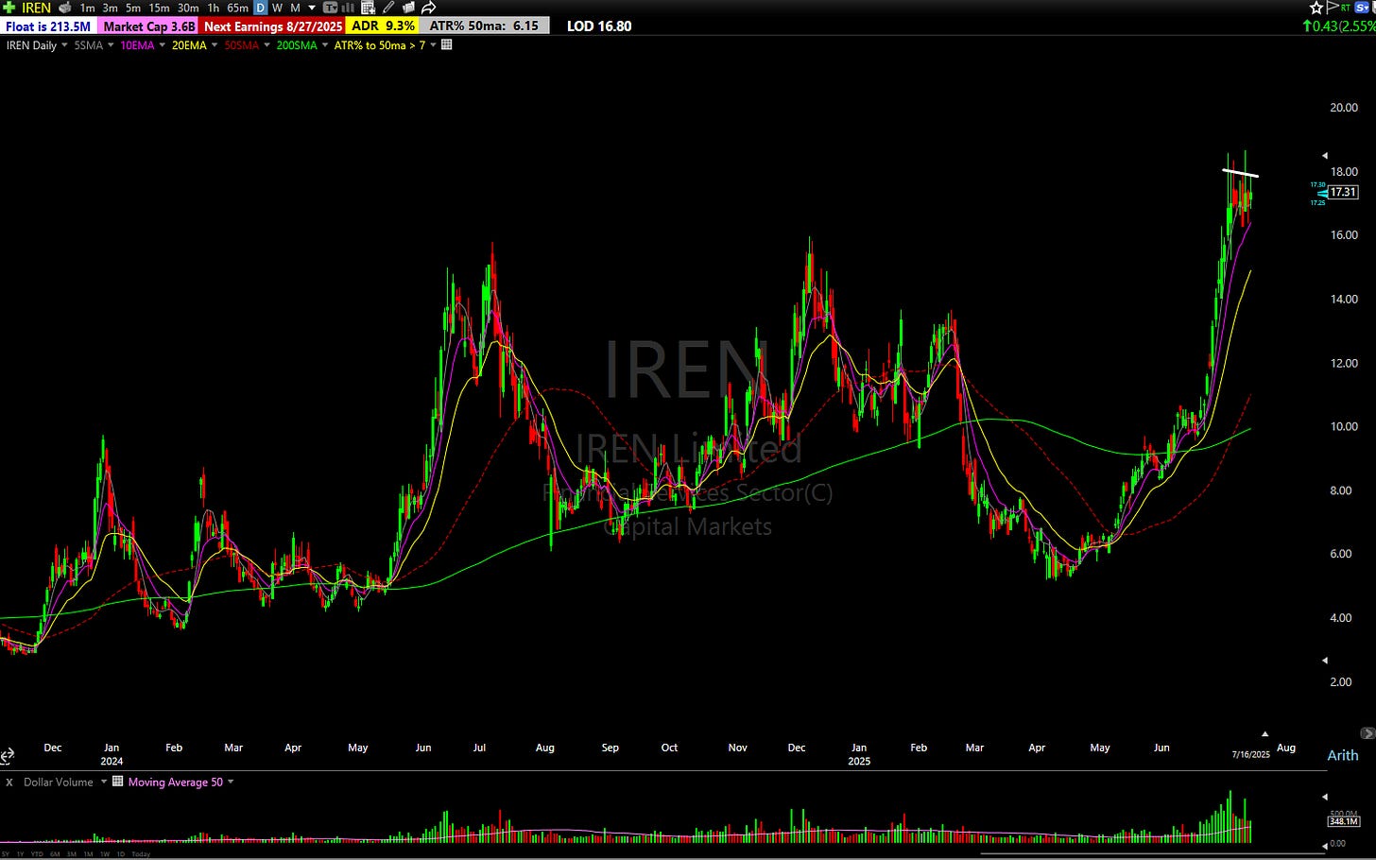Screen dimensions: 1376x860
Task: Close the Dollar Volume pane with X
Action: [x=9, y=783]
